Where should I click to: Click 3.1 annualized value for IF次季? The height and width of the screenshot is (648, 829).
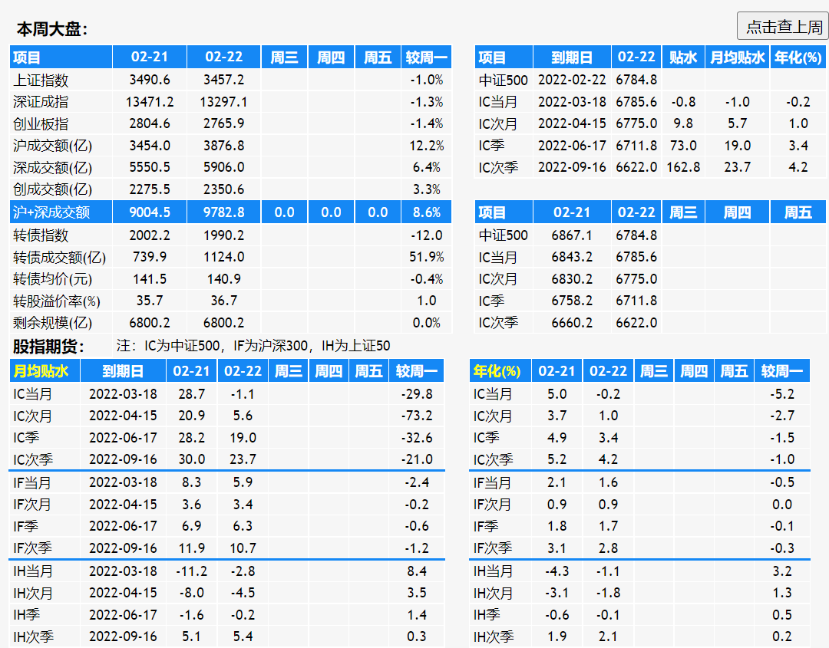coord(557,548)
